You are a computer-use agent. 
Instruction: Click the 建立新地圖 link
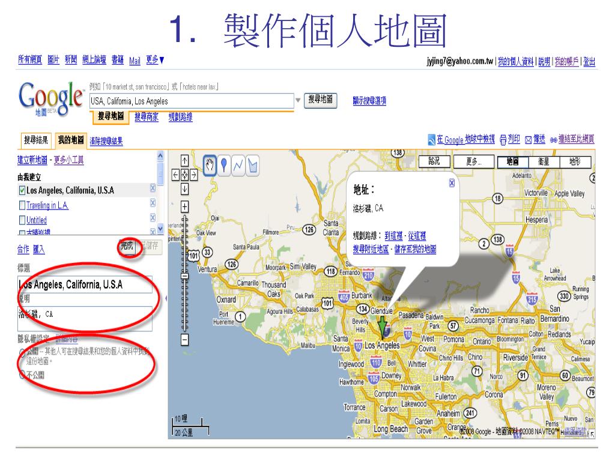[32, 160]
